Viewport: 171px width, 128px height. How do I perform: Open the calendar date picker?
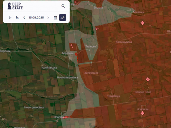(x=55, y=18)
